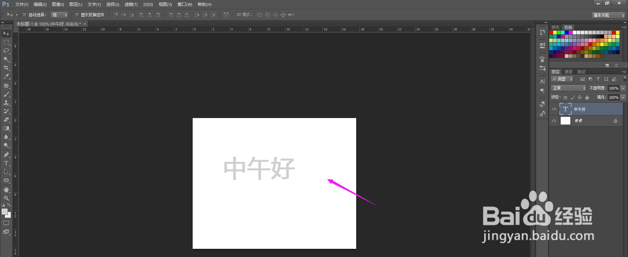Viewport: 628px width, 257px height.
Task: Toggle lock all padlock icon
Action: pyautogui.click(x=587, y=97)
